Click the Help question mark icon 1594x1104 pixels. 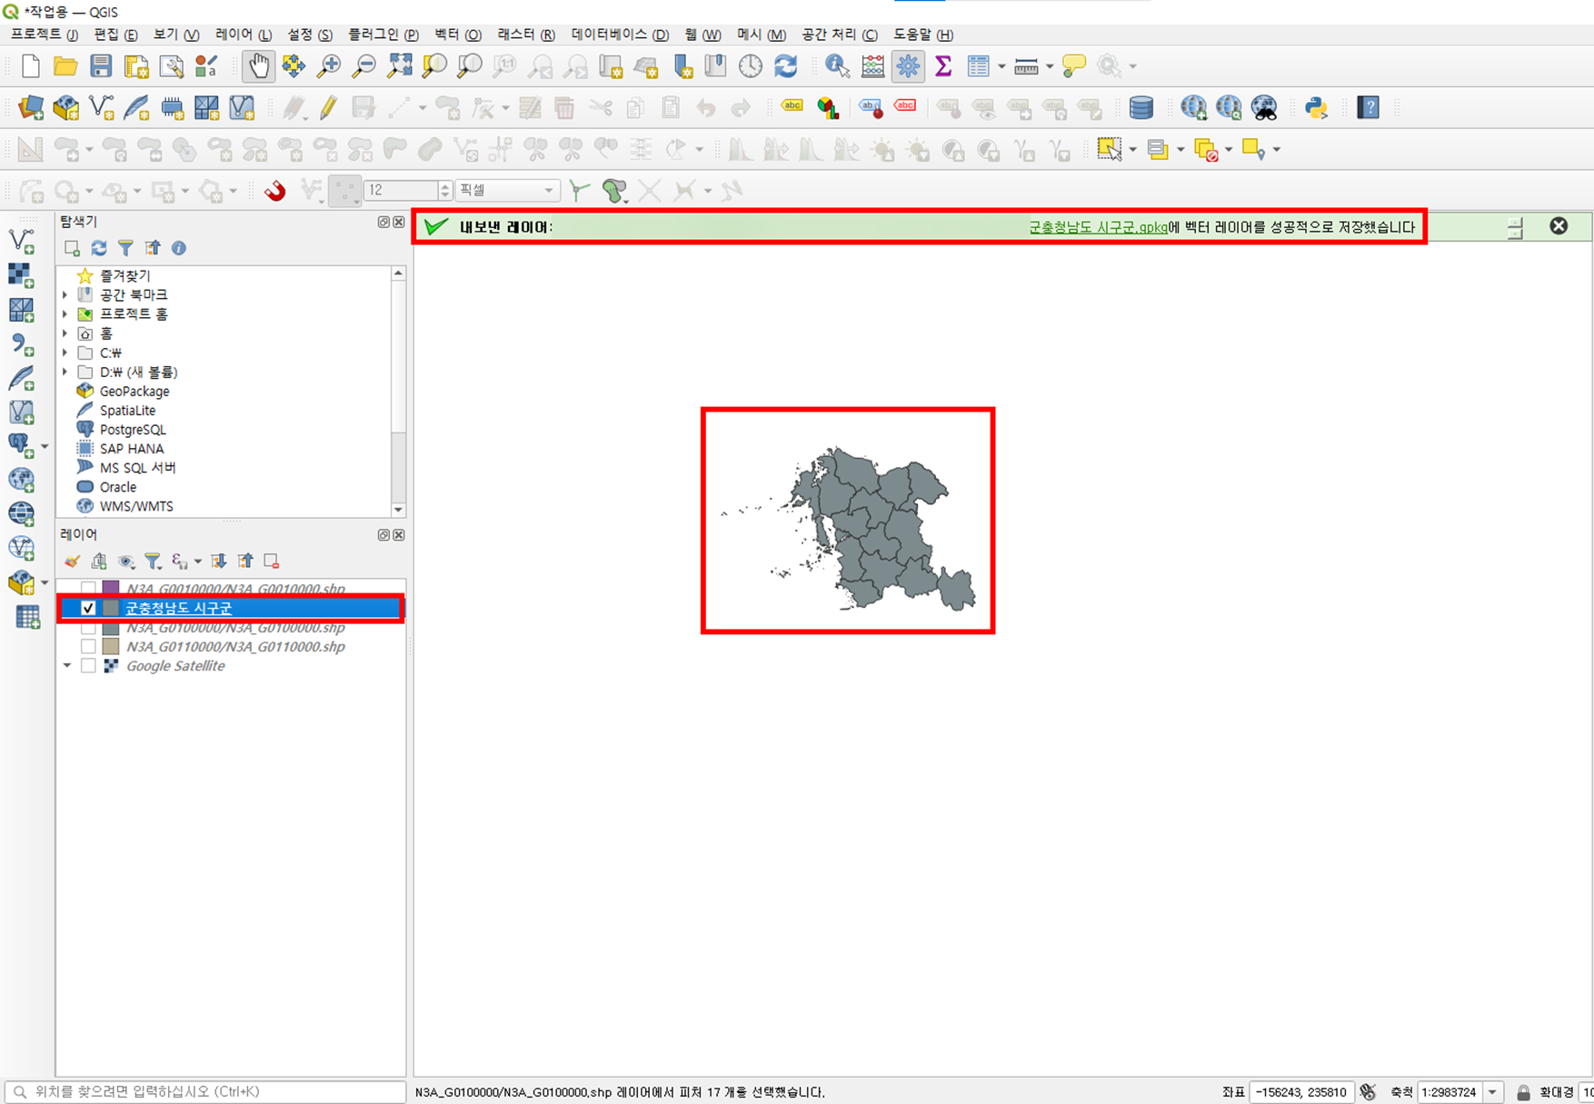click(1368, 108)
